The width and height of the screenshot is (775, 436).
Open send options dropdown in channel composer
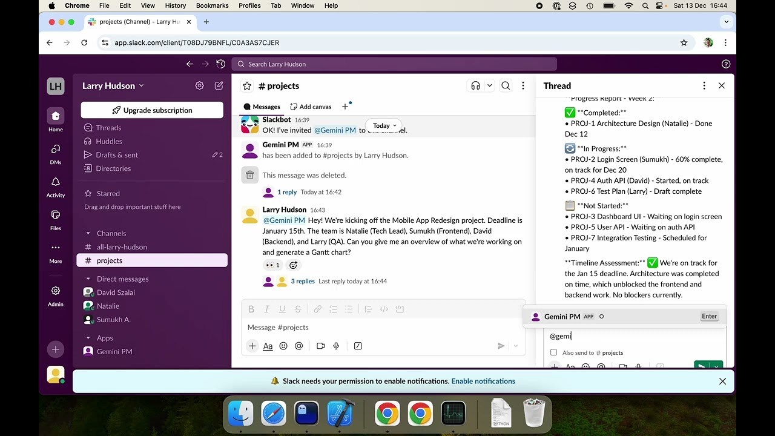[x=516, y=346]
